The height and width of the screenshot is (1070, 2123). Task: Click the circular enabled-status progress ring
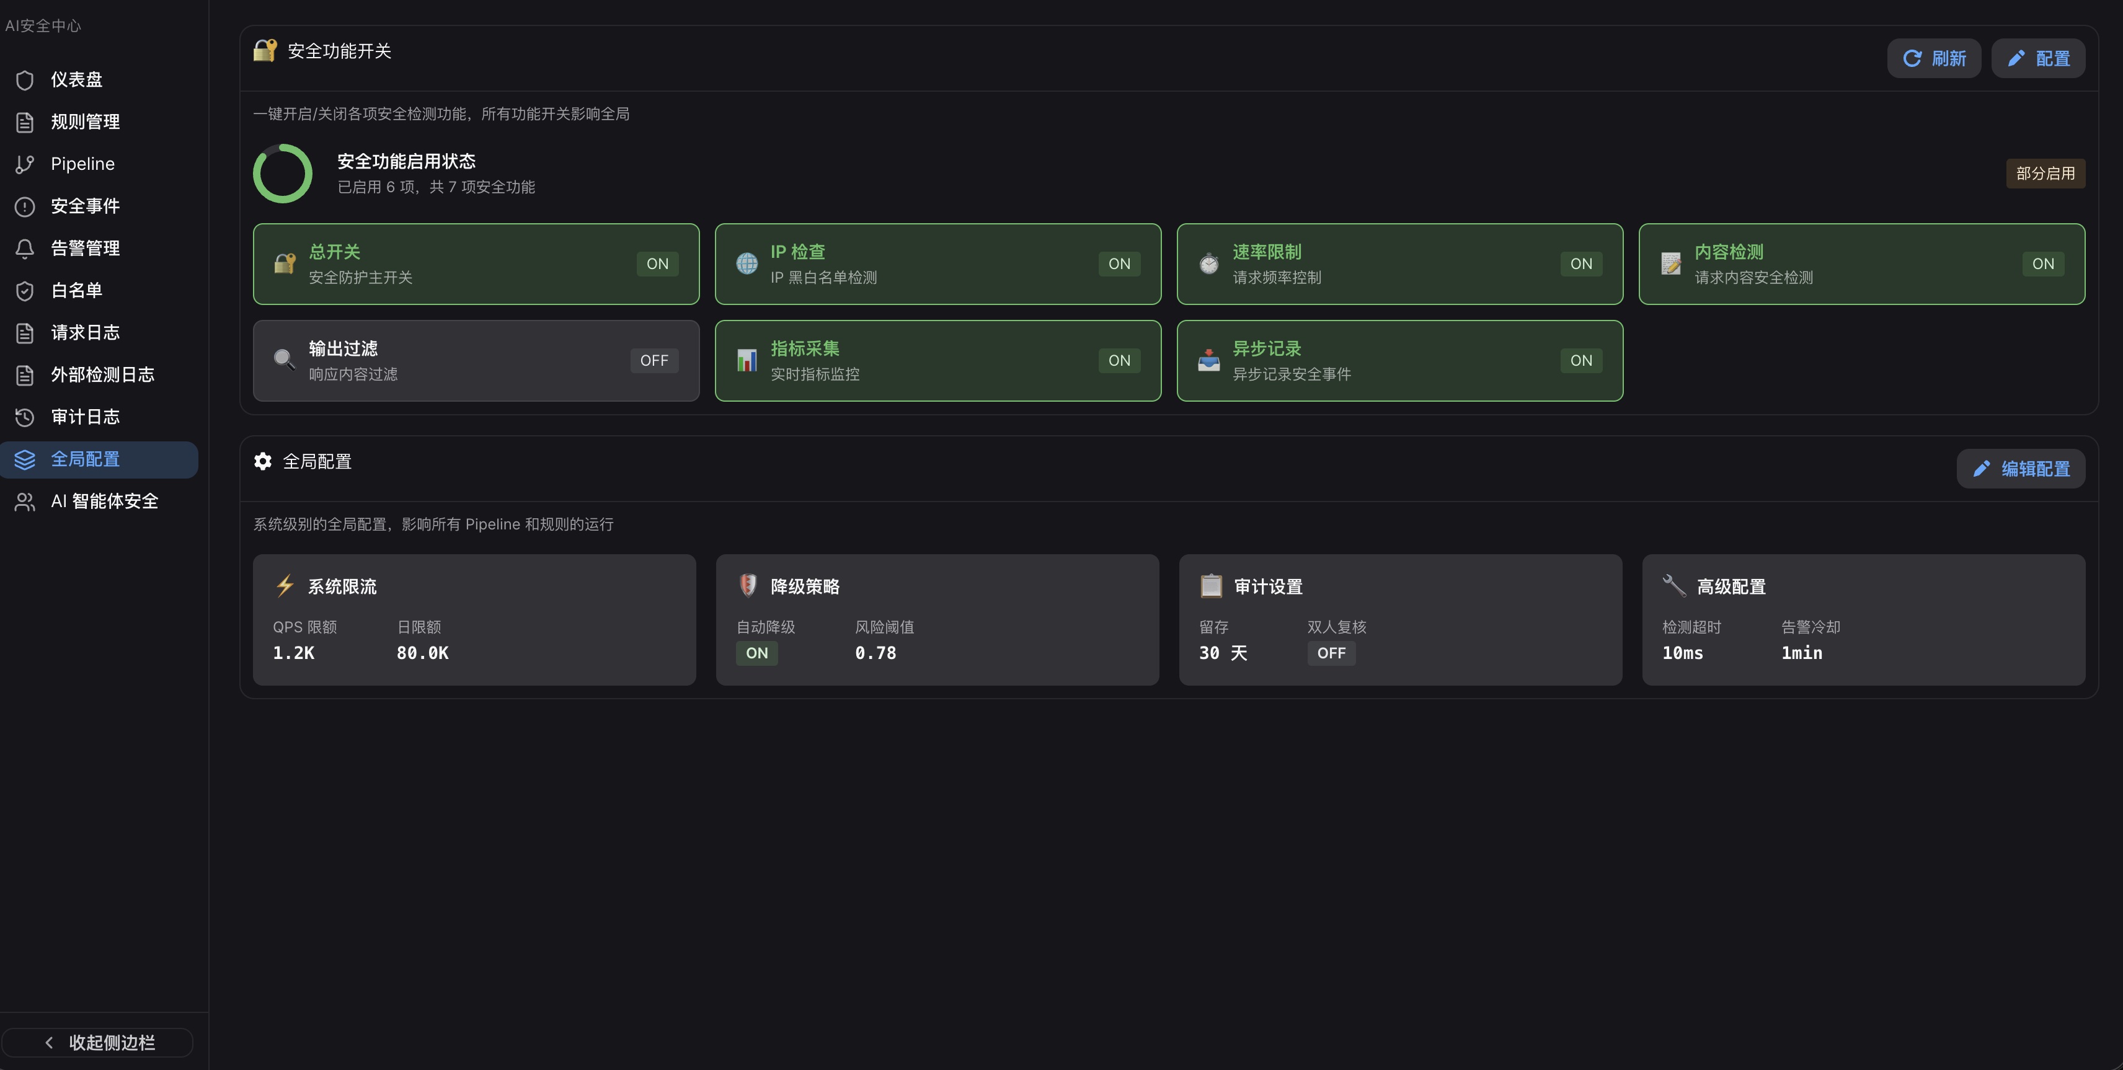click(x=282, y=174)
